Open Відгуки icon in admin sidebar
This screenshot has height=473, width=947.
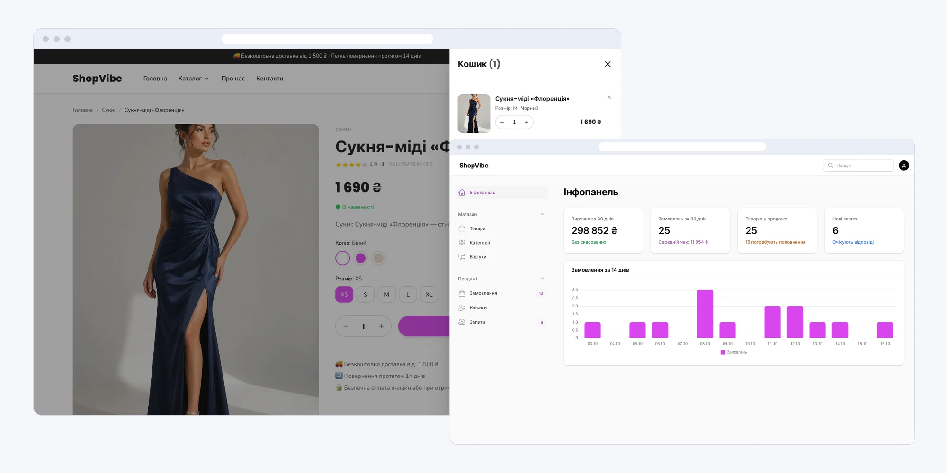[x=462, y=257]
